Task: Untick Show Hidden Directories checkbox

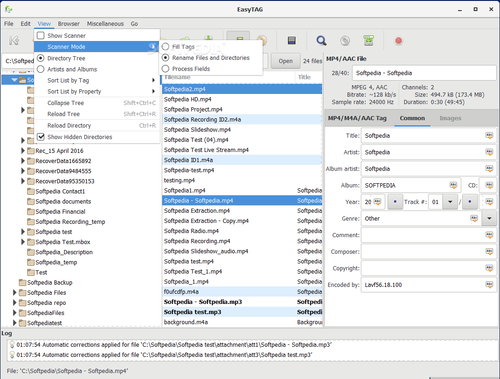Action: (x=41, y=137)
